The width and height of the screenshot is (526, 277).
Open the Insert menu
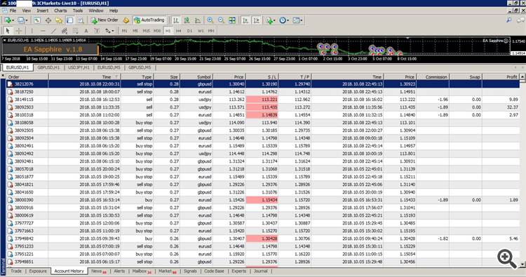42,11
